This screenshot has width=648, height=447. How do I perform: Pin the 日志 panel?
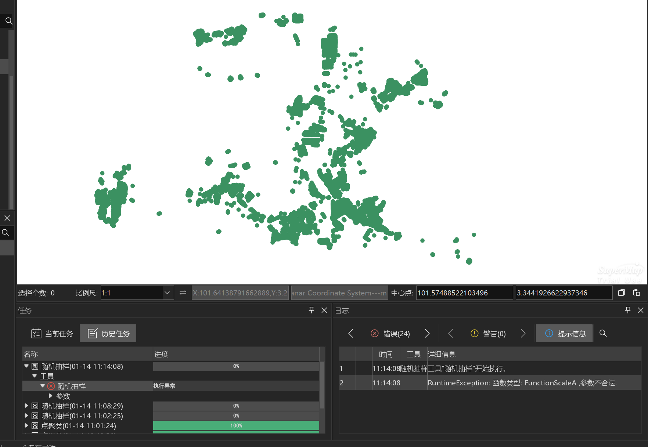click(628, 310)
